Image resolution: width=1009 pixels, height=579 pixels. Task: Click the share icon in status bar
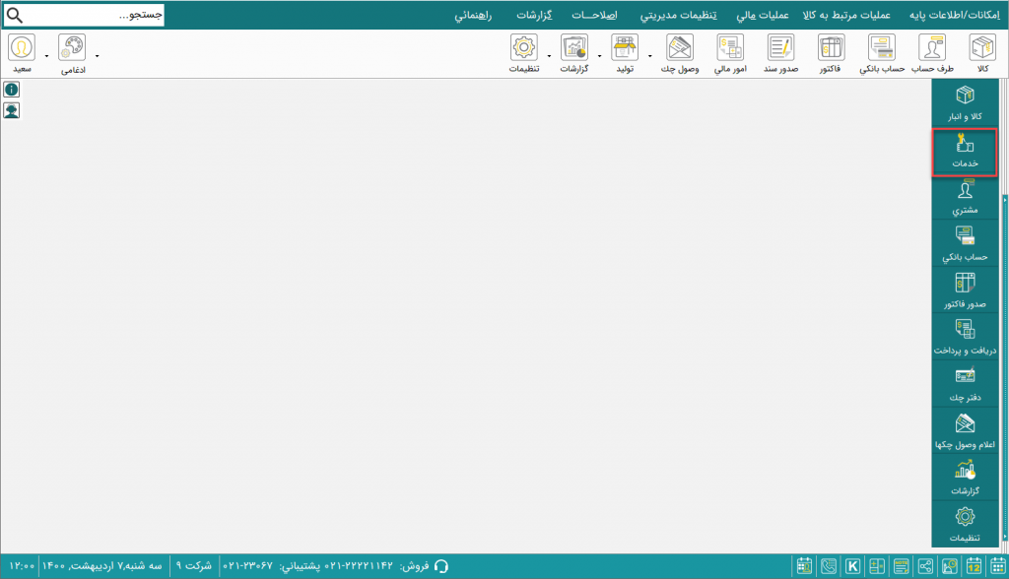click(925, 566)
